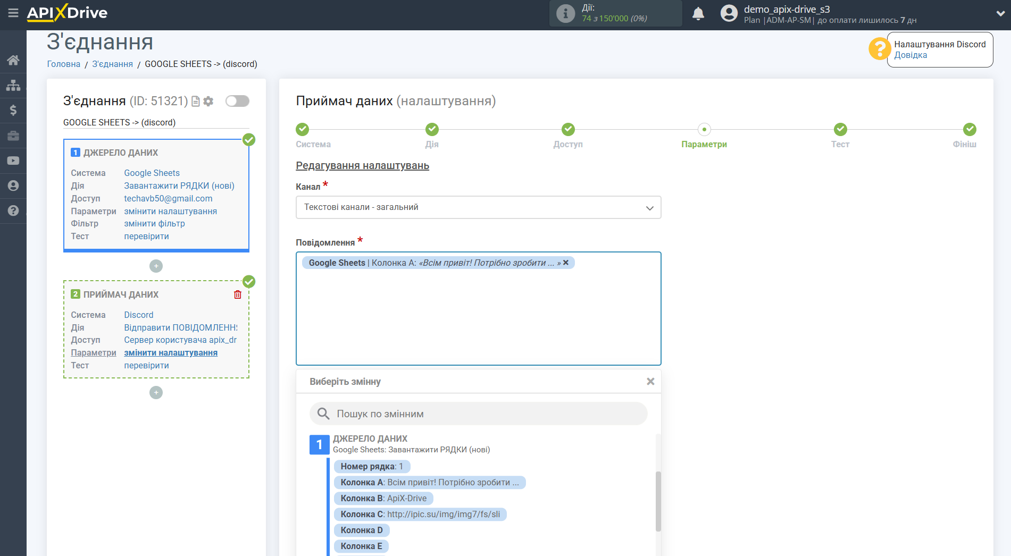Viewport: 1011px width, 556px height.
Task: Open notifications bell
Action: click(x=698, y=13)
